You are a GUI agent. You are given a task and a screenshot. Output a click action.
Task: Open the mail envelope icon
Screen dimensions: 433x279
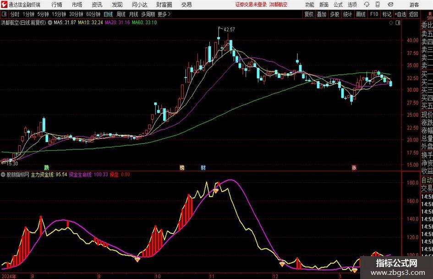[390, 5]
